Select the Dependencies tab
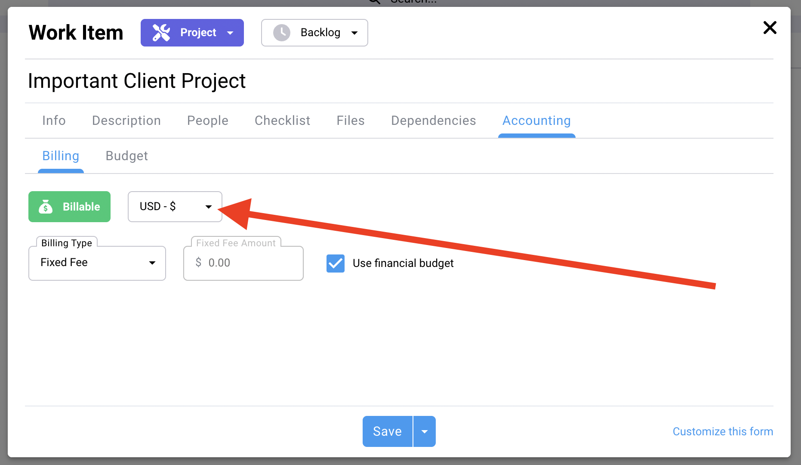The width and height of the screenshot is (801, 465). tap(433, 121)
